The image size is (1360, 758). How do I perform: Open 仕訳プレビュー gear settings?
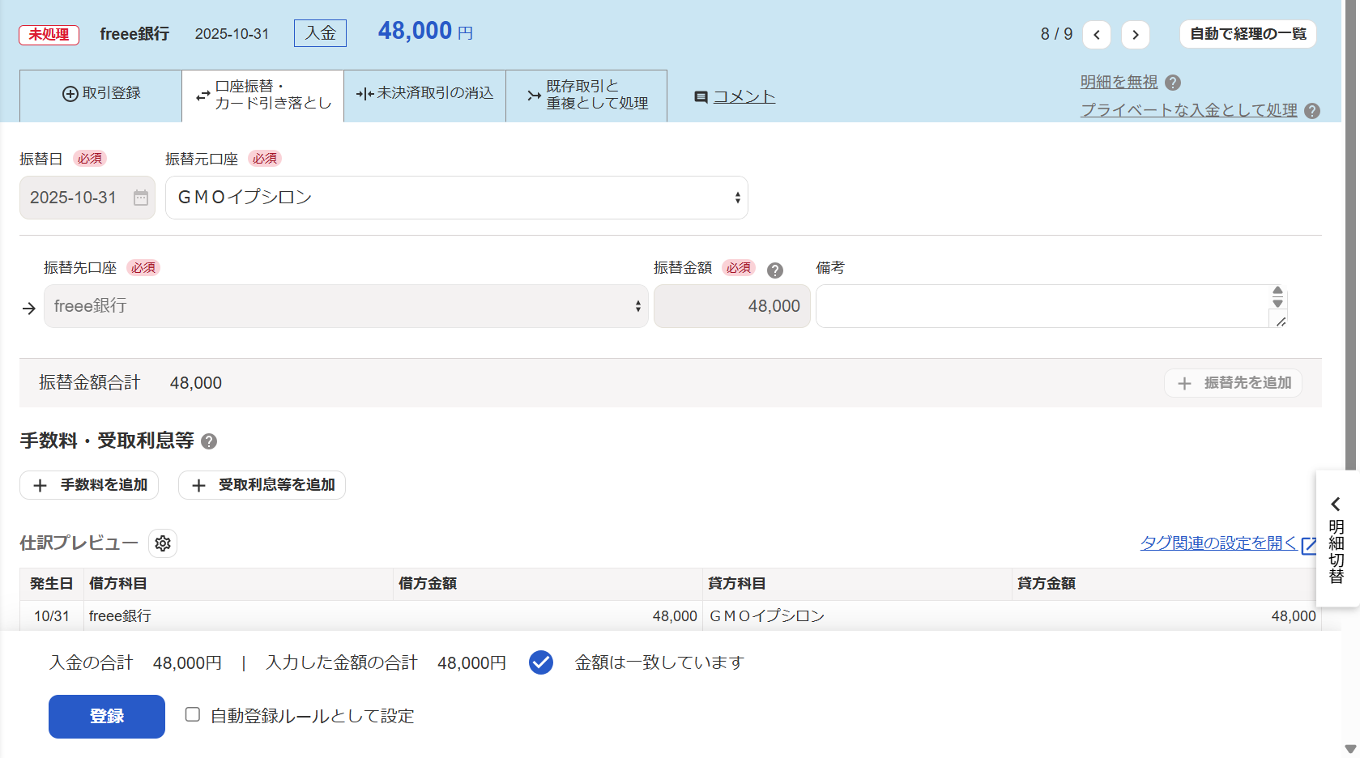(x=163, y=543)
